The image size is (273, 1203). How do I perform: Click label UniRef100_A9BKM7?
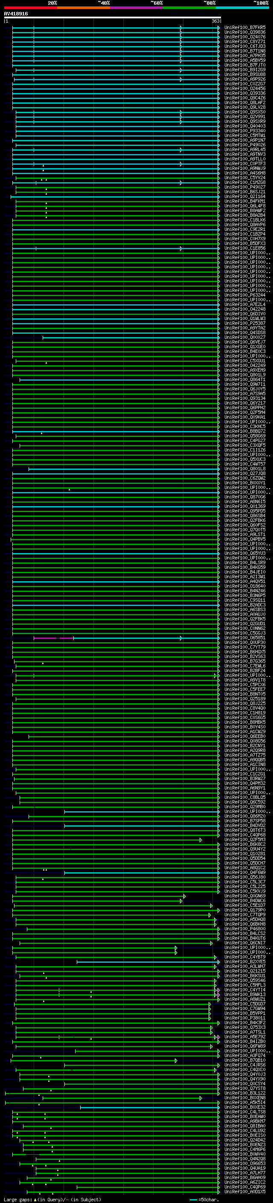click(x=245, y=1121)
